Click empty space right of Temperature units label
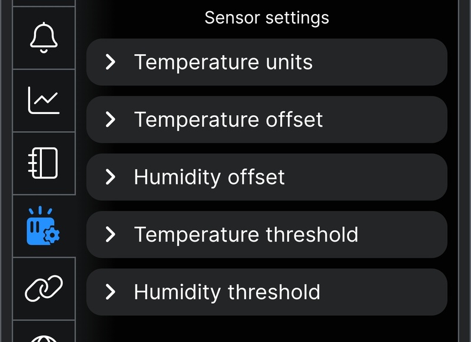This screenshot has width=471, height=342. (x=383, y=62)
